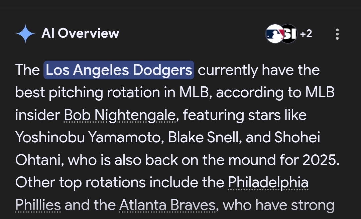Expand the +2 additional sources
Viewport: 361px width, 219px height.
306,34
